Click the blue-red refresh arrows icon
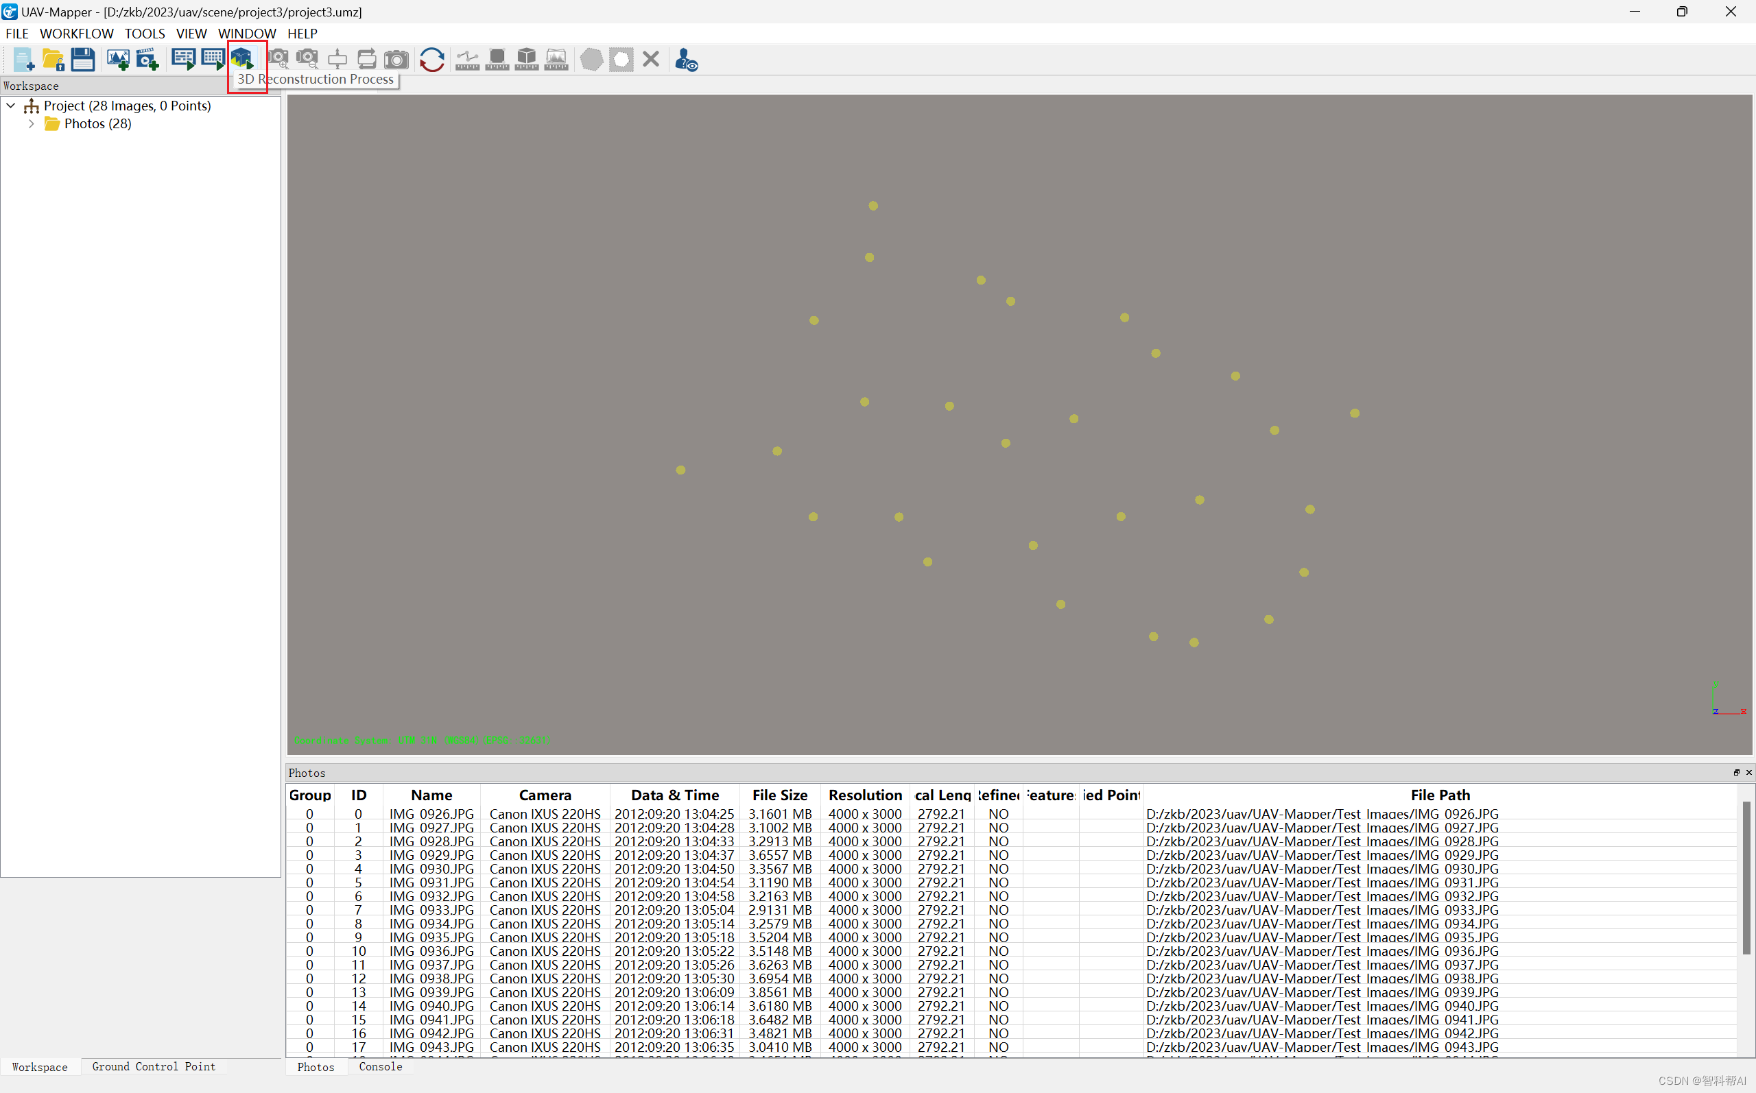The width and height of the screenshot is (1756, 1093). coord(431,59)
